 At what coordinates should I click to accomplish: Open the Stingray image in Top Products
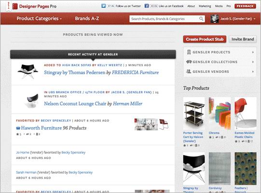coord(194,168)
